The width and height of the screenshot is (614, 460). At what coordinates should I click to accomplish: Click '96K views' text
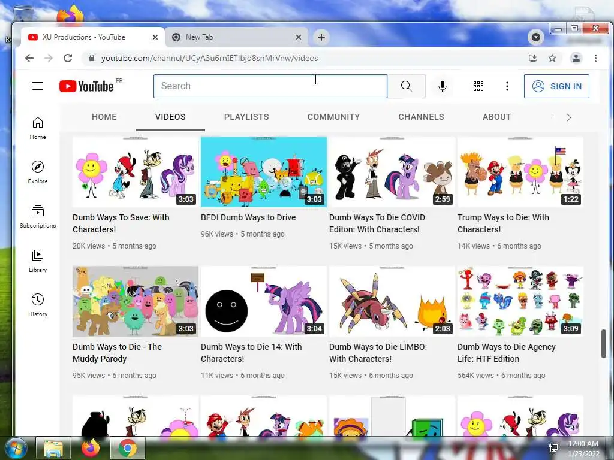pyautogui.click(x=217, y=234)
